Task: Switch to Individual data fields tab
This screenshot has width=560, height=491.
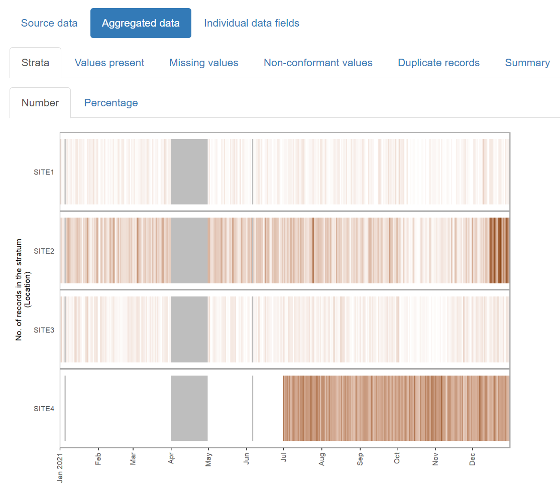Action: click(x=252, y=23)
